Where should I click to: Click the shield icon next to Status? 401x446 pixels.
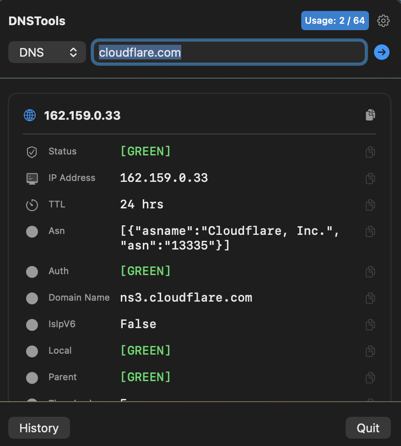[32, 152]
